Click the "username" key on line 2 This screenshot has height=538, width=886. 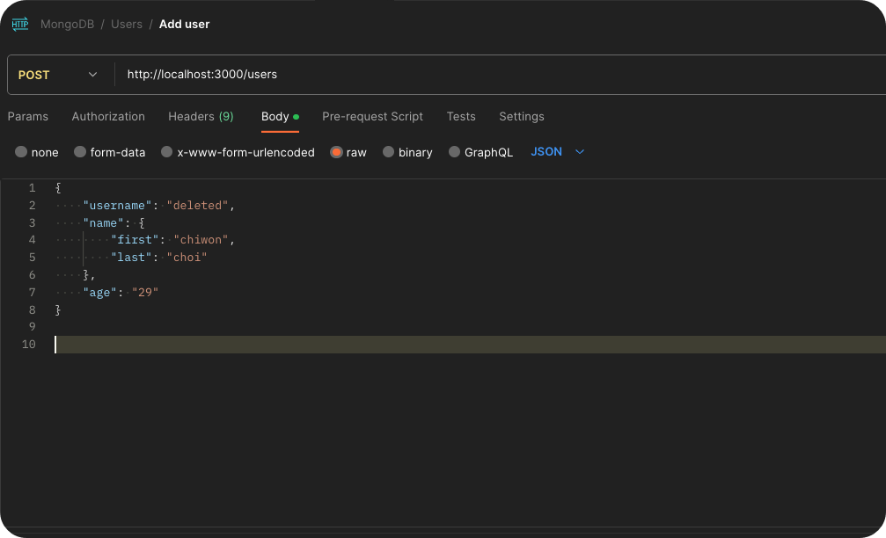coord(118,206)
